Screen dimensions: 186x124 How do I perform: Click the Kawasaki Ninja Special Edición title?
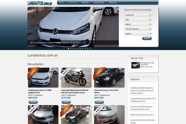pyautogui.click(x=75, y=91)
